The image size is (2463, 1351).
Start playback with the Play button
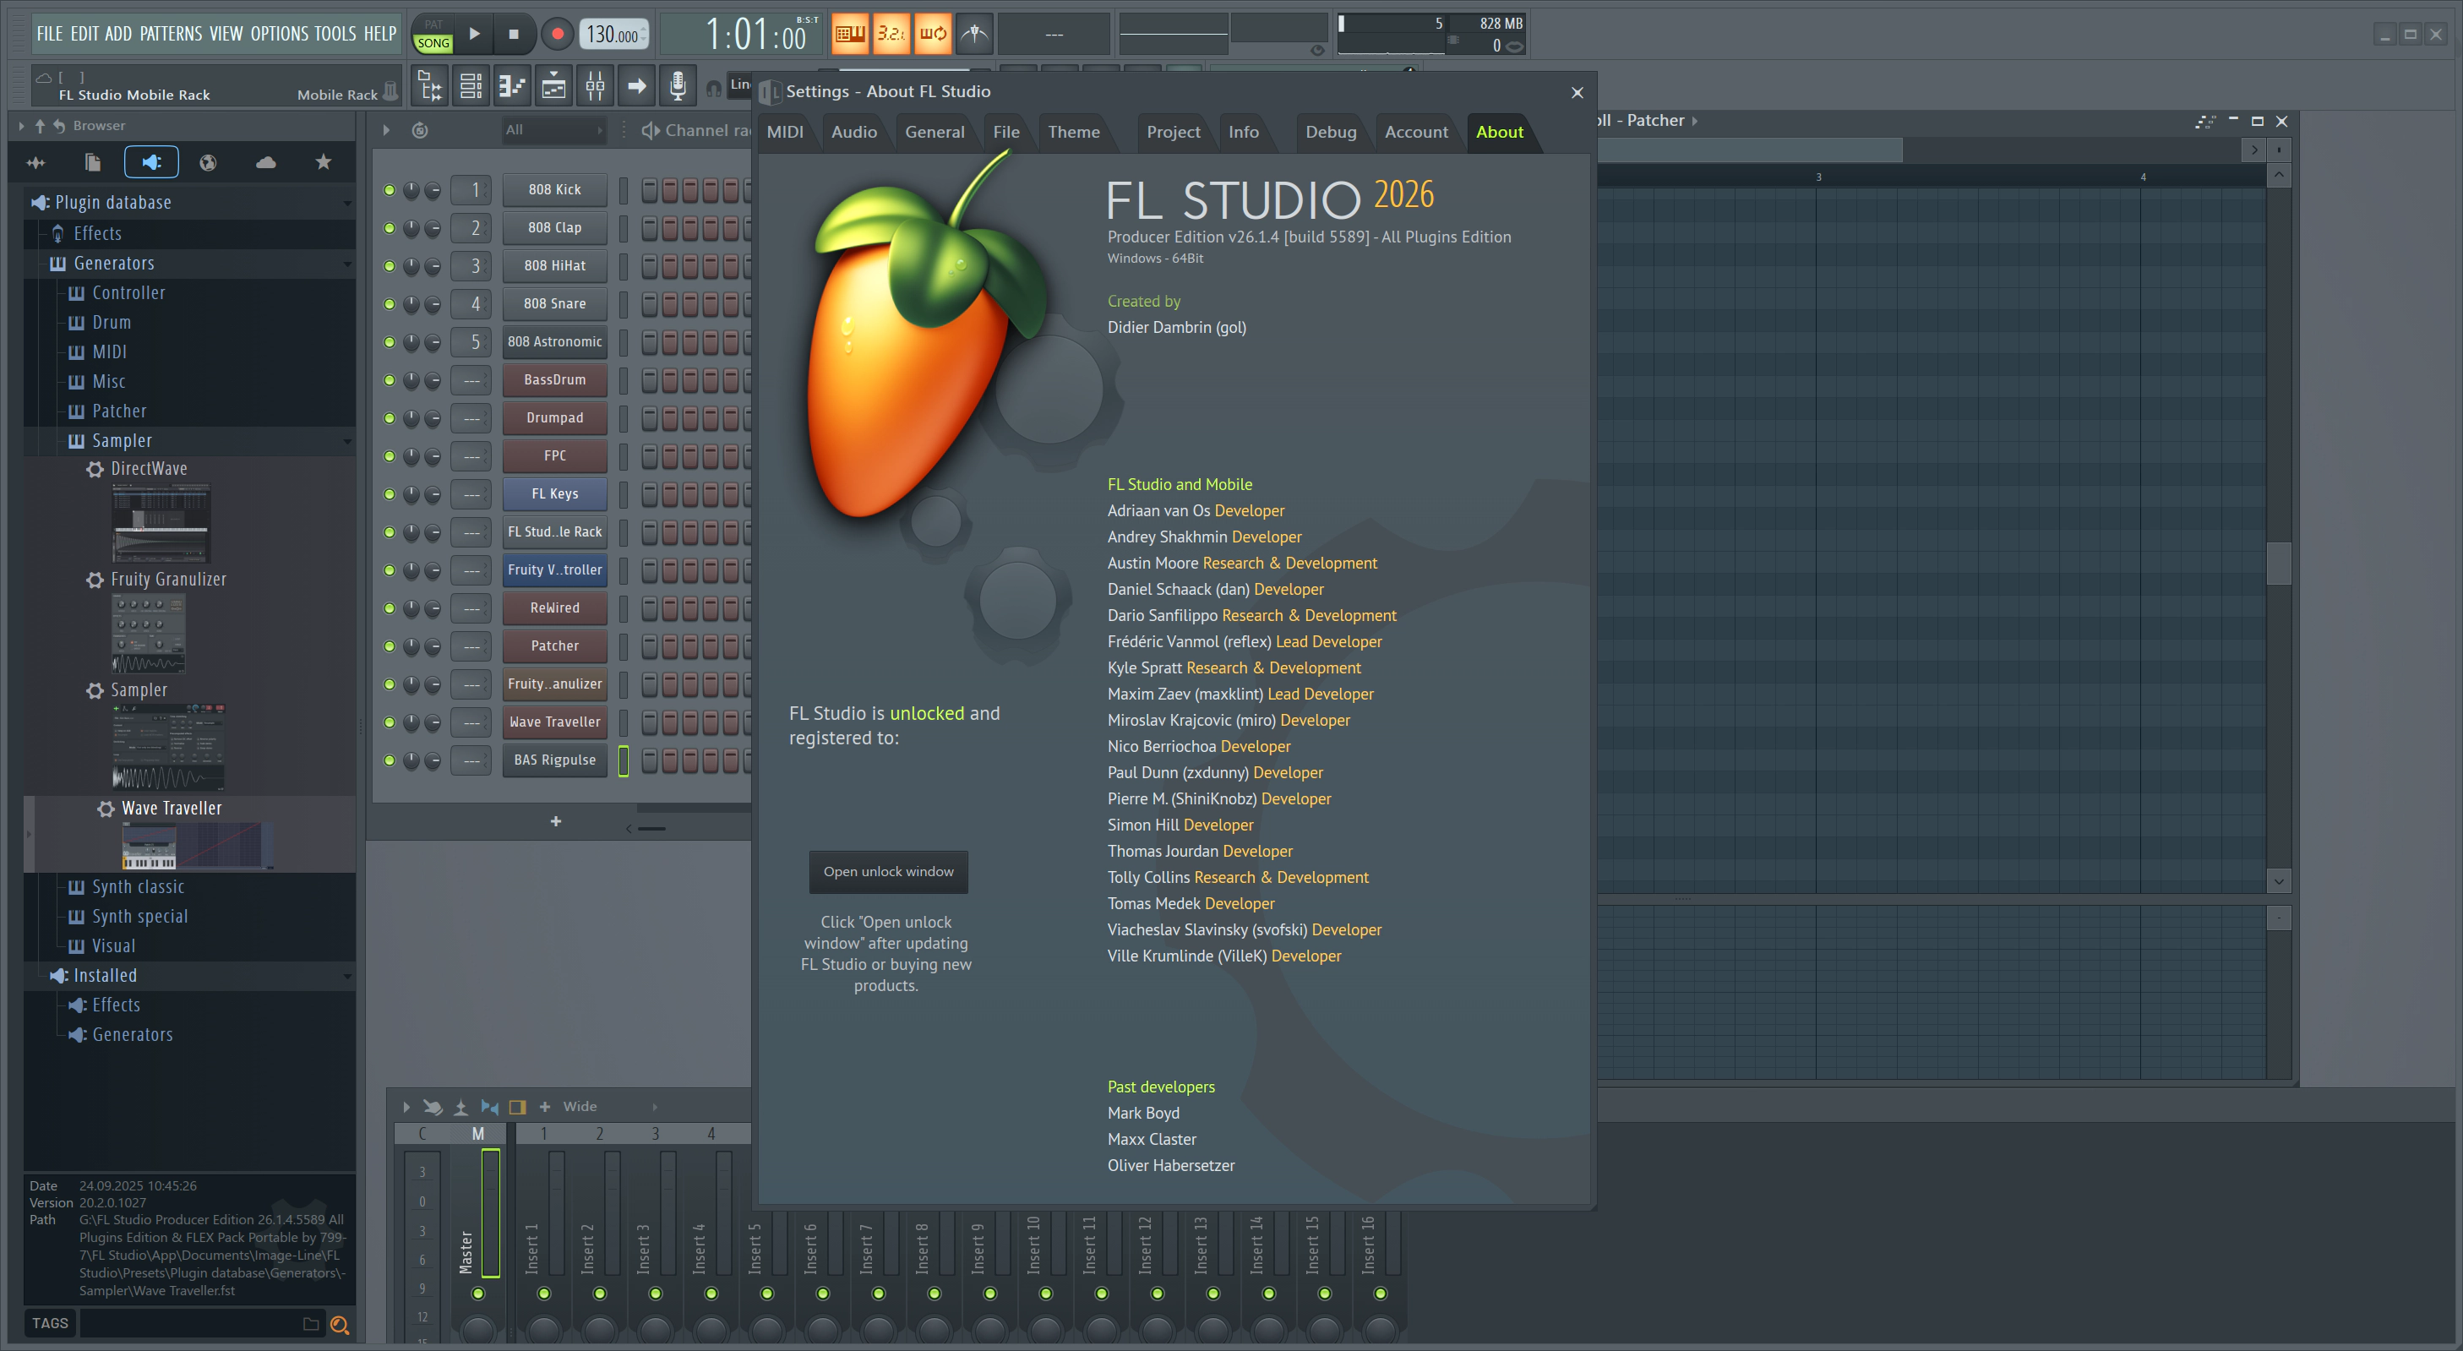coord(474,35)
